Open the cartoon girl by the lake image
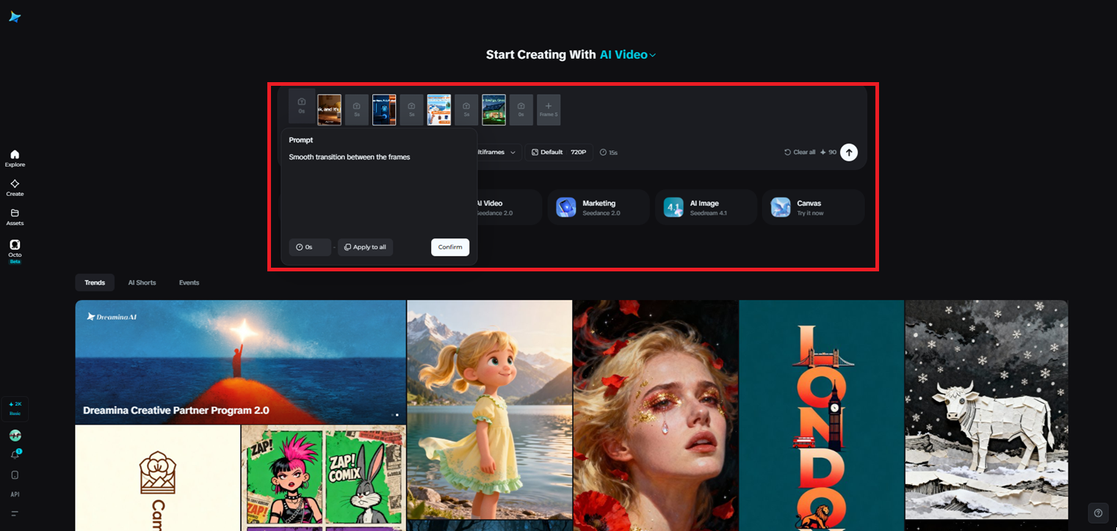Viewport: 1117px width, 531px height. pos(490,410)
